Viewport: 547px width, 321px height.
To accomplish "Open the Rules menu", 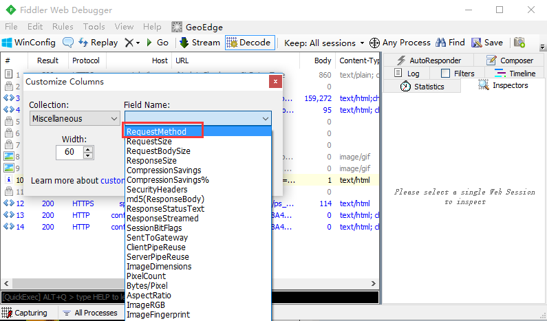I will pos(63,27).
